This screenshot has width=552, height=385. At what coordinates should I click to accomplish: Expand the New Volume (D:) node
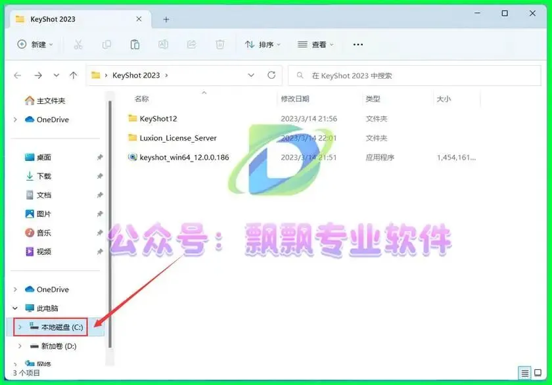point(20,346)
